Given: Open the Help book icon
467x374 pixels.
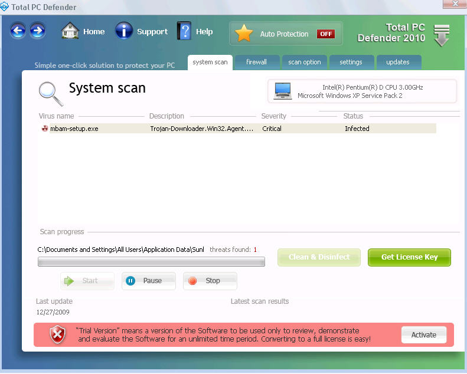Looking at the screenshot, I should point(184,31).
